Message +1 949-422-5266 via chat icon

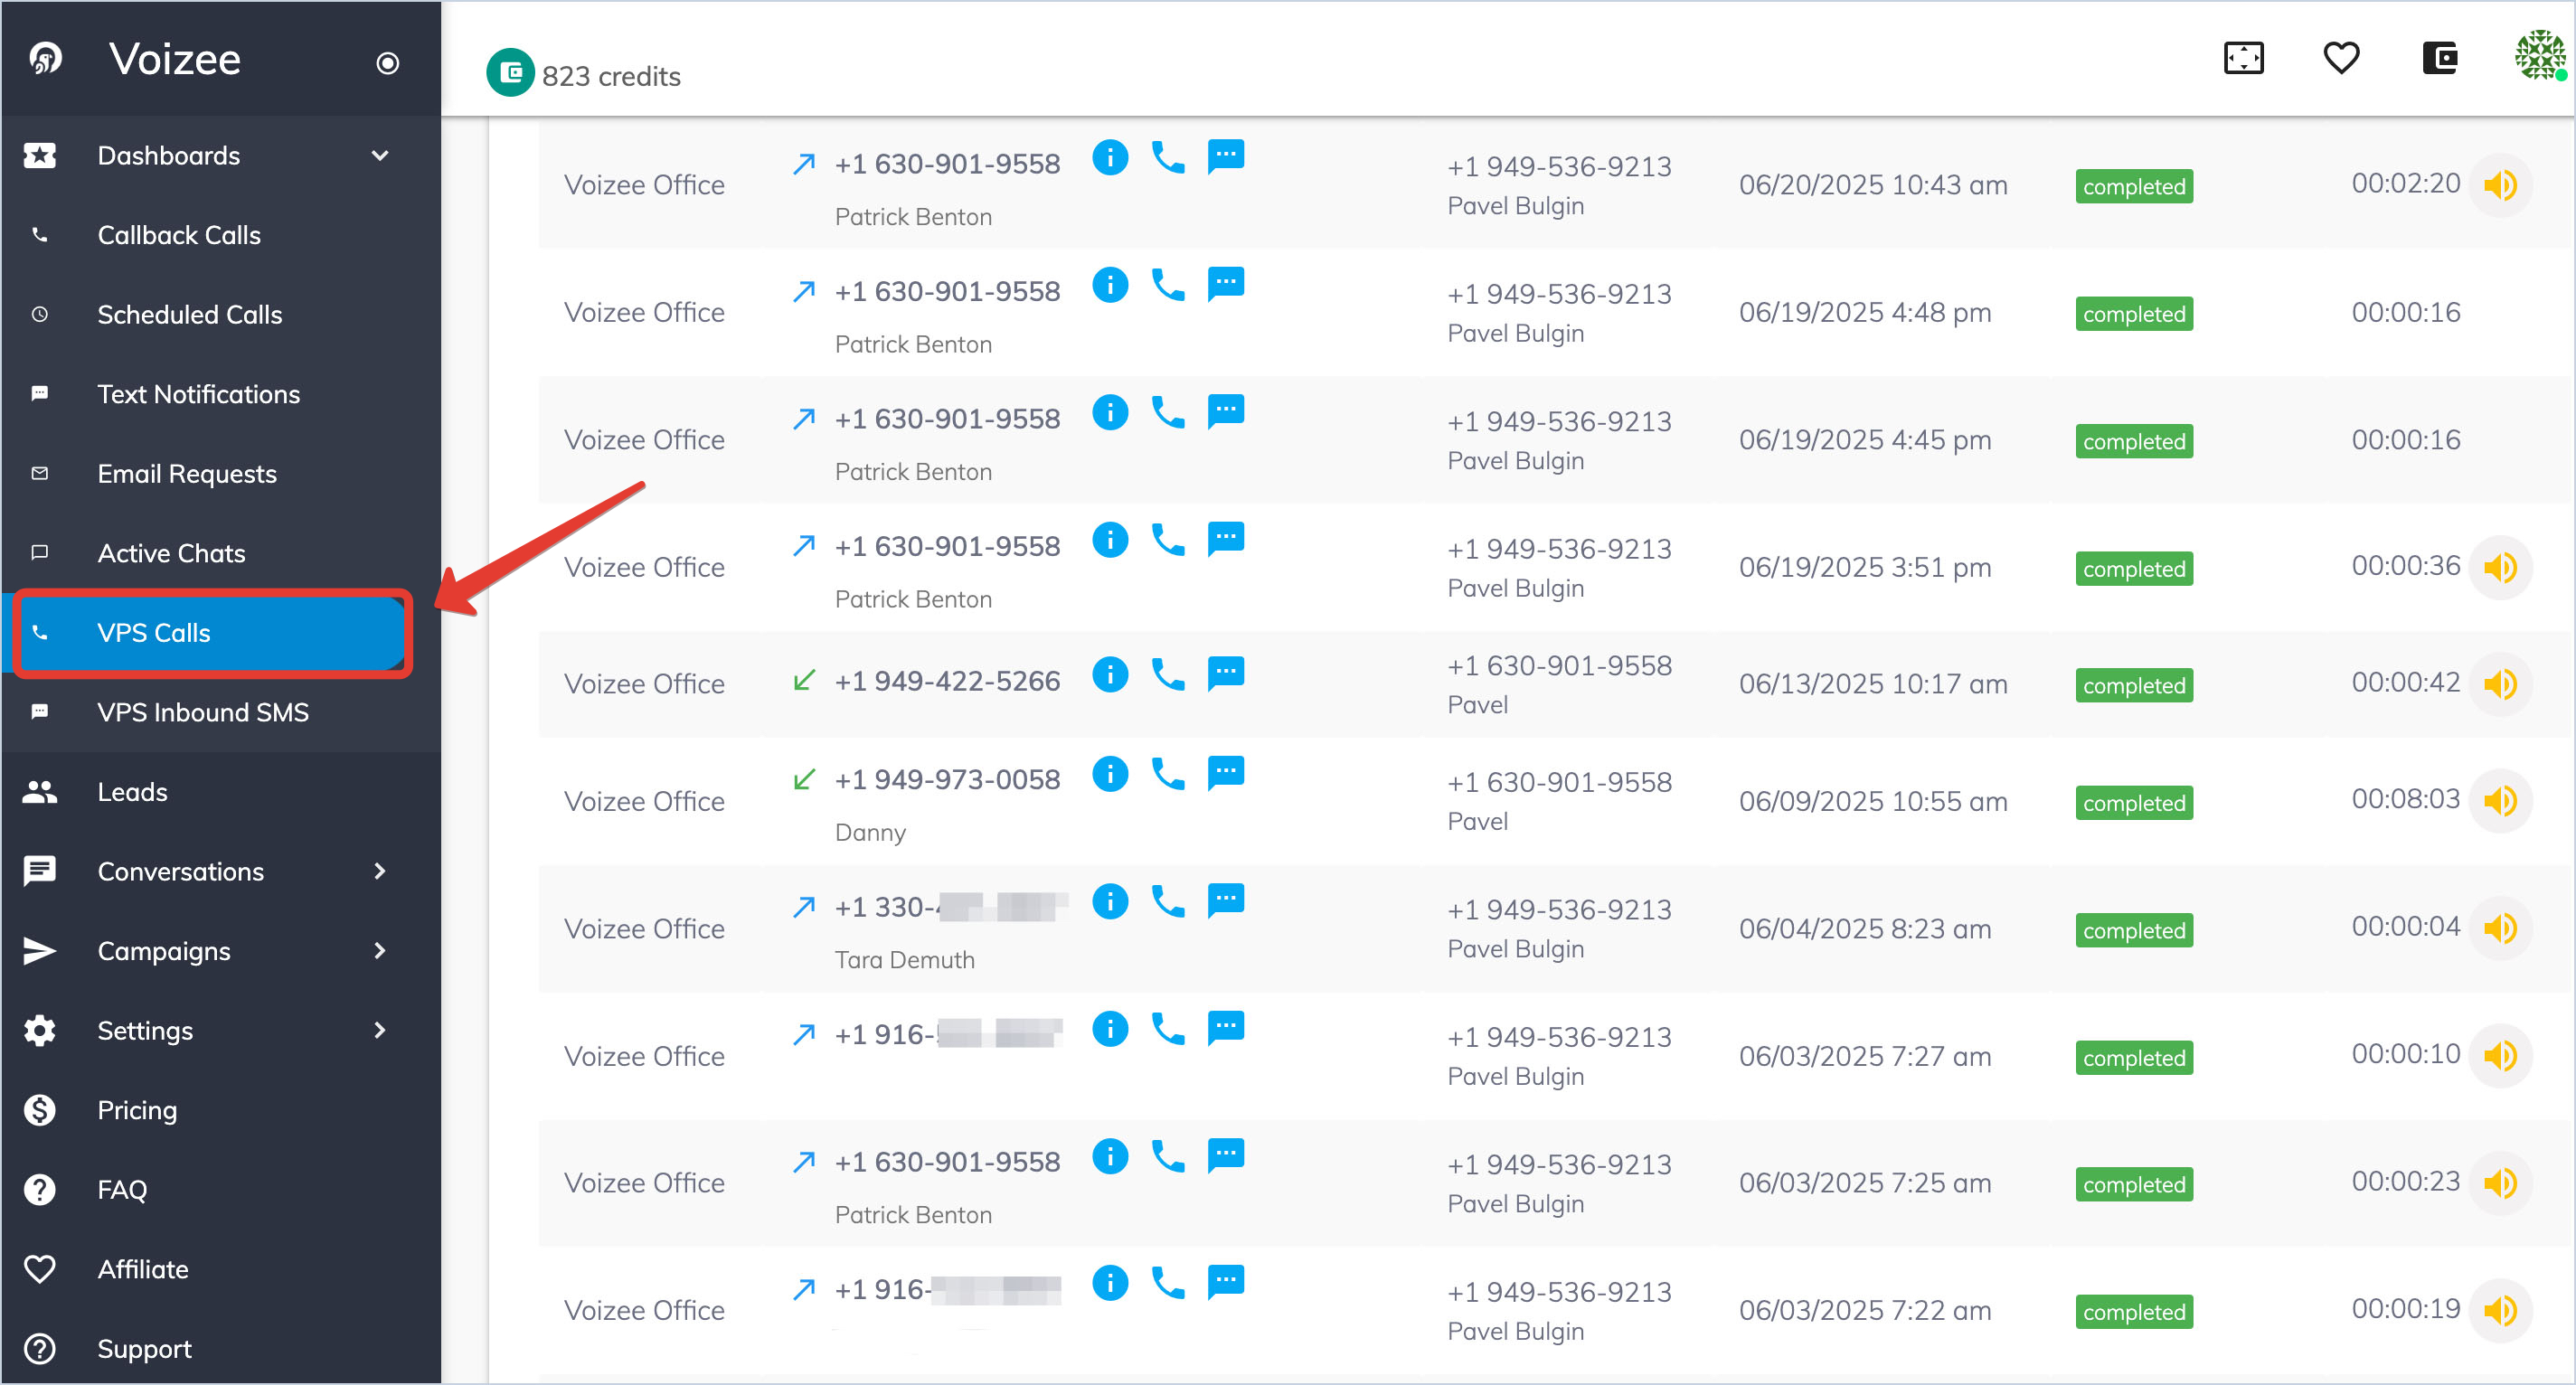click(1226, 675)
